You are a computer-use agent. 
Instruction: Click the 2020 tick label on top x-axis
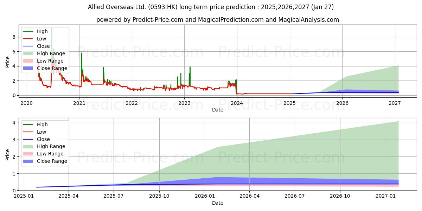27,103
